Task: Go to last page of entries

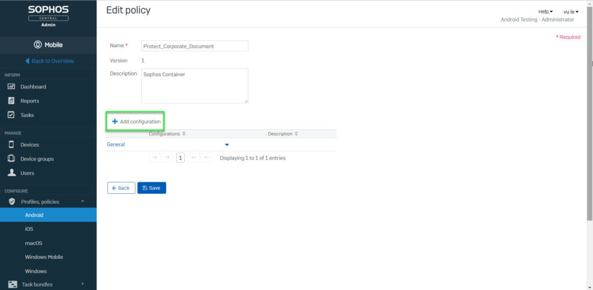Action: click(x=206, y=157)
